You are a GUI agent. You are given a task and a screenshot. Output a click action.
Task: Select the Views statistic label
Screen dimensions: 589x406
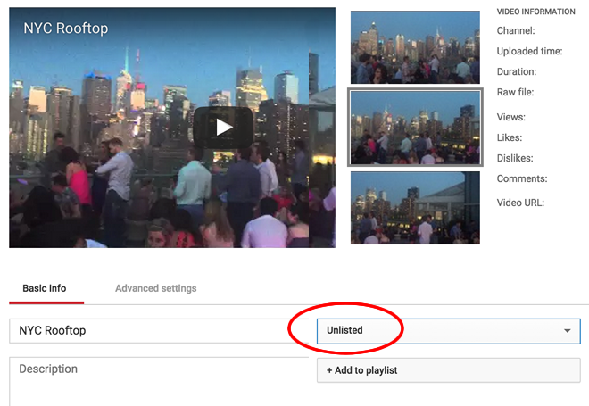point(511,117)
